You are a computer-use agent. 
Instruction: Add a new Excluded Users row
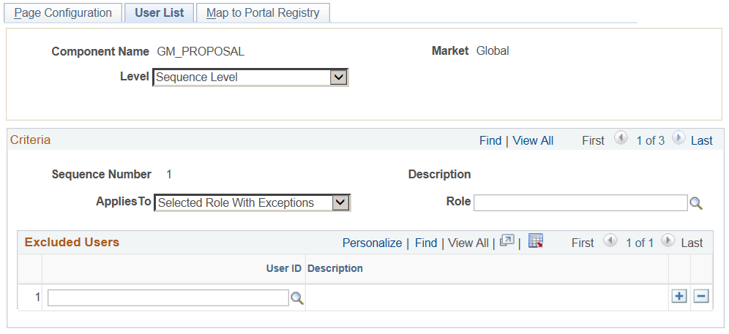coord(679,296)
